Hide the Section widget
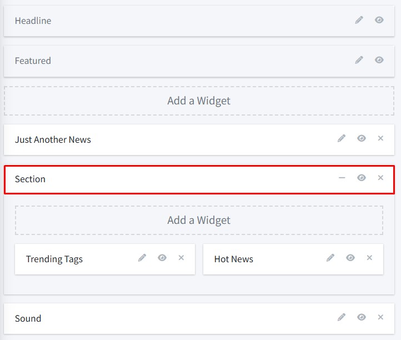 point(362,178)
